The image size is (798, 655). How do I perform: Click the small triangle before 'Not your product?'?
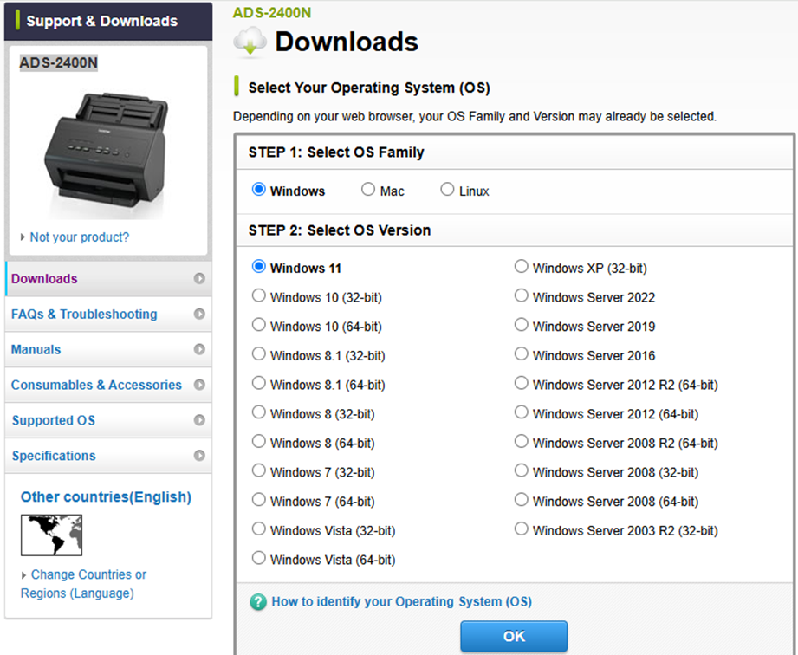[x=23, y=237]
